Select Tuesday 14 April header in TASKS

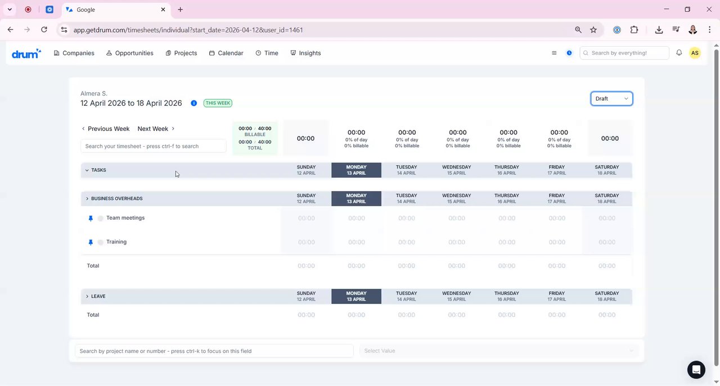click(x=406, y=170)
